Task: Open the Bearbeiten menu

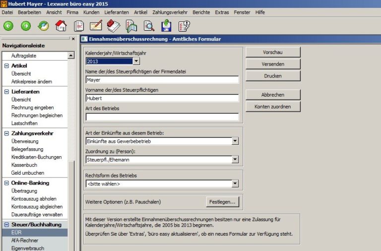Action: [x=29, y=12]
